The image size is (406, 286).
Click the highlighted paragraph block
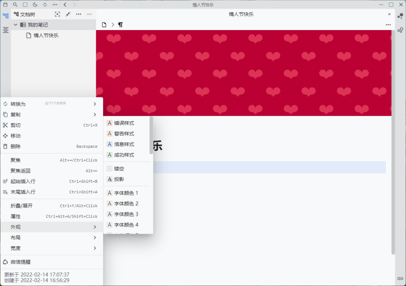pos(269,167)
